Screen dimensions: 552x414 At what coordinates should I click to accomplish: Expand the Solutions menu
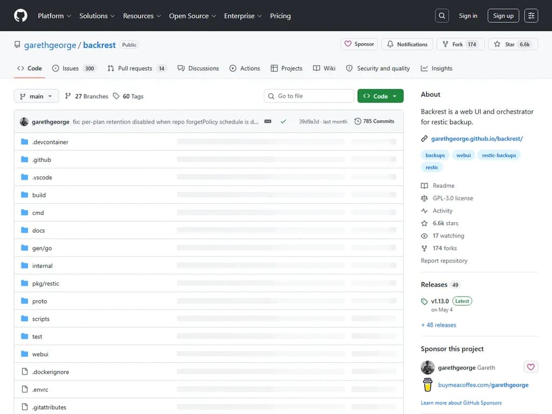pos(97,16)
